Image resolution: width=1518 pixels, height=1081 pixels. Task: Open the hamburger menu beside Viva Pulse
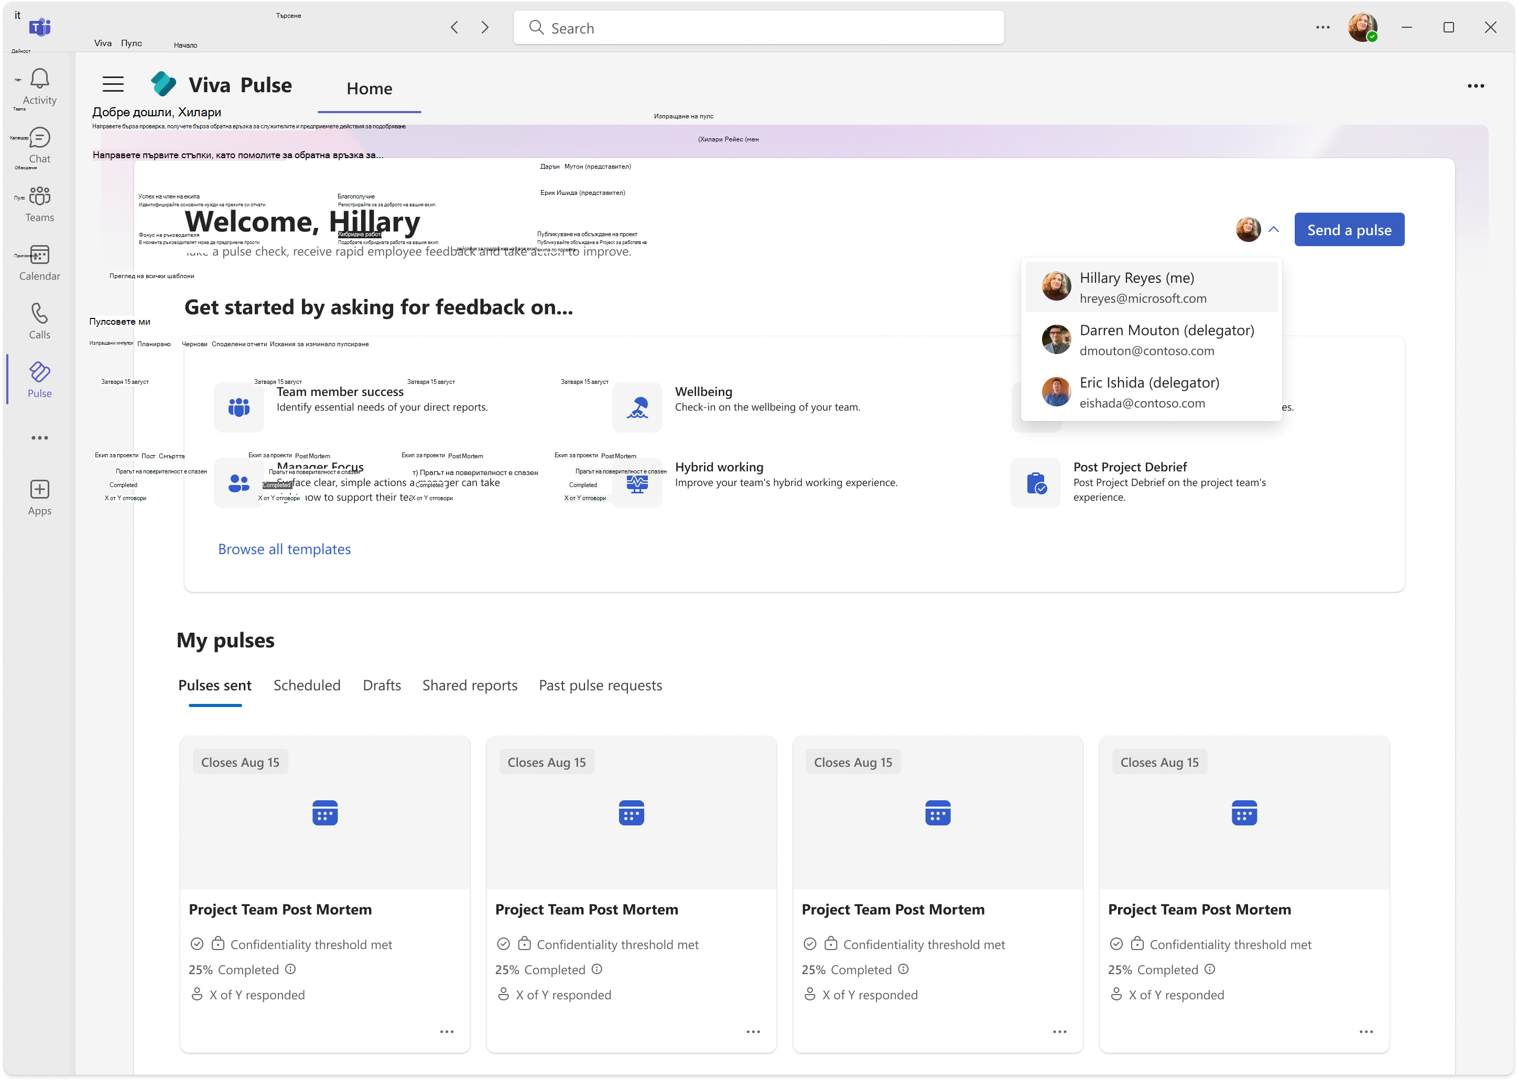(113, 84)
